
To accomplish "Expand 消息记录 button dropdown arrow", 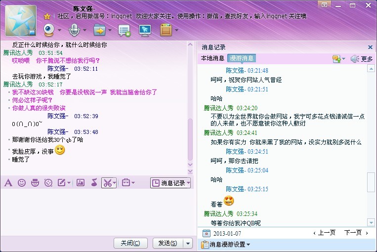I will (x=189, y=183).
